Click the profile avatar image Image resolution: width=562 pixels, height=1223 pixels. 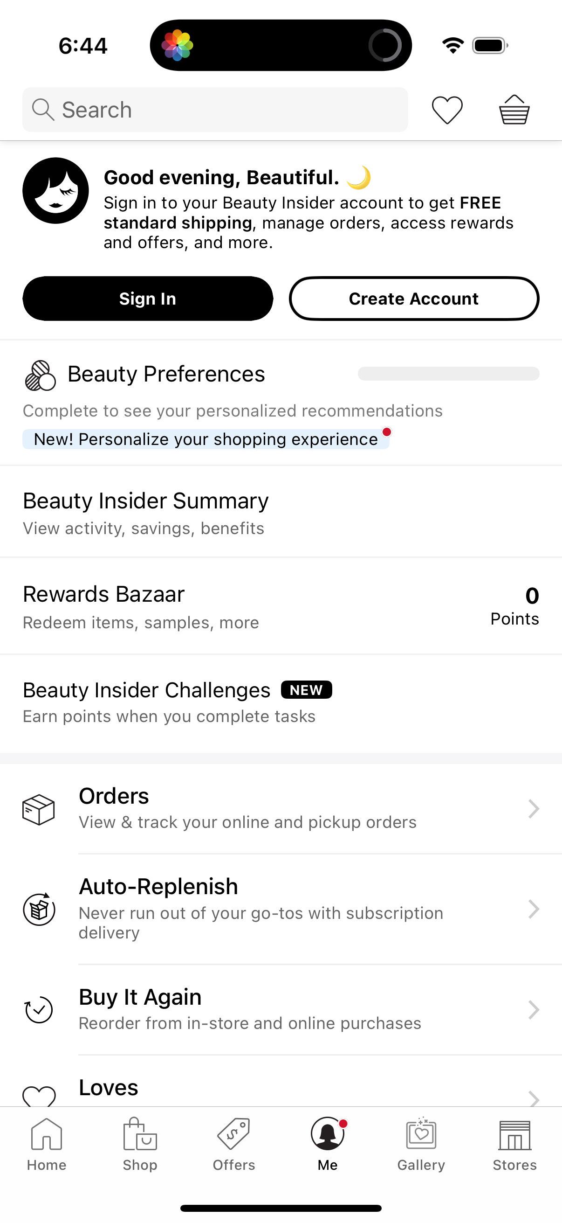(55, 190)
